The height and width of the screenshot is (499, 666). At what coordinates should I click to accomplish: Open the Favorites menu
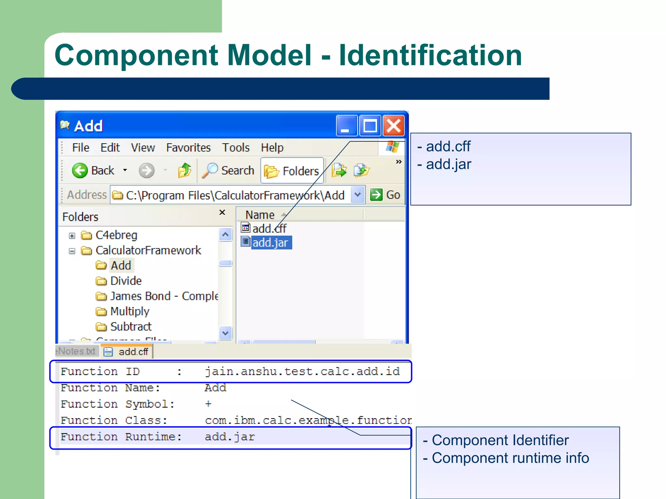pos(188,148)
